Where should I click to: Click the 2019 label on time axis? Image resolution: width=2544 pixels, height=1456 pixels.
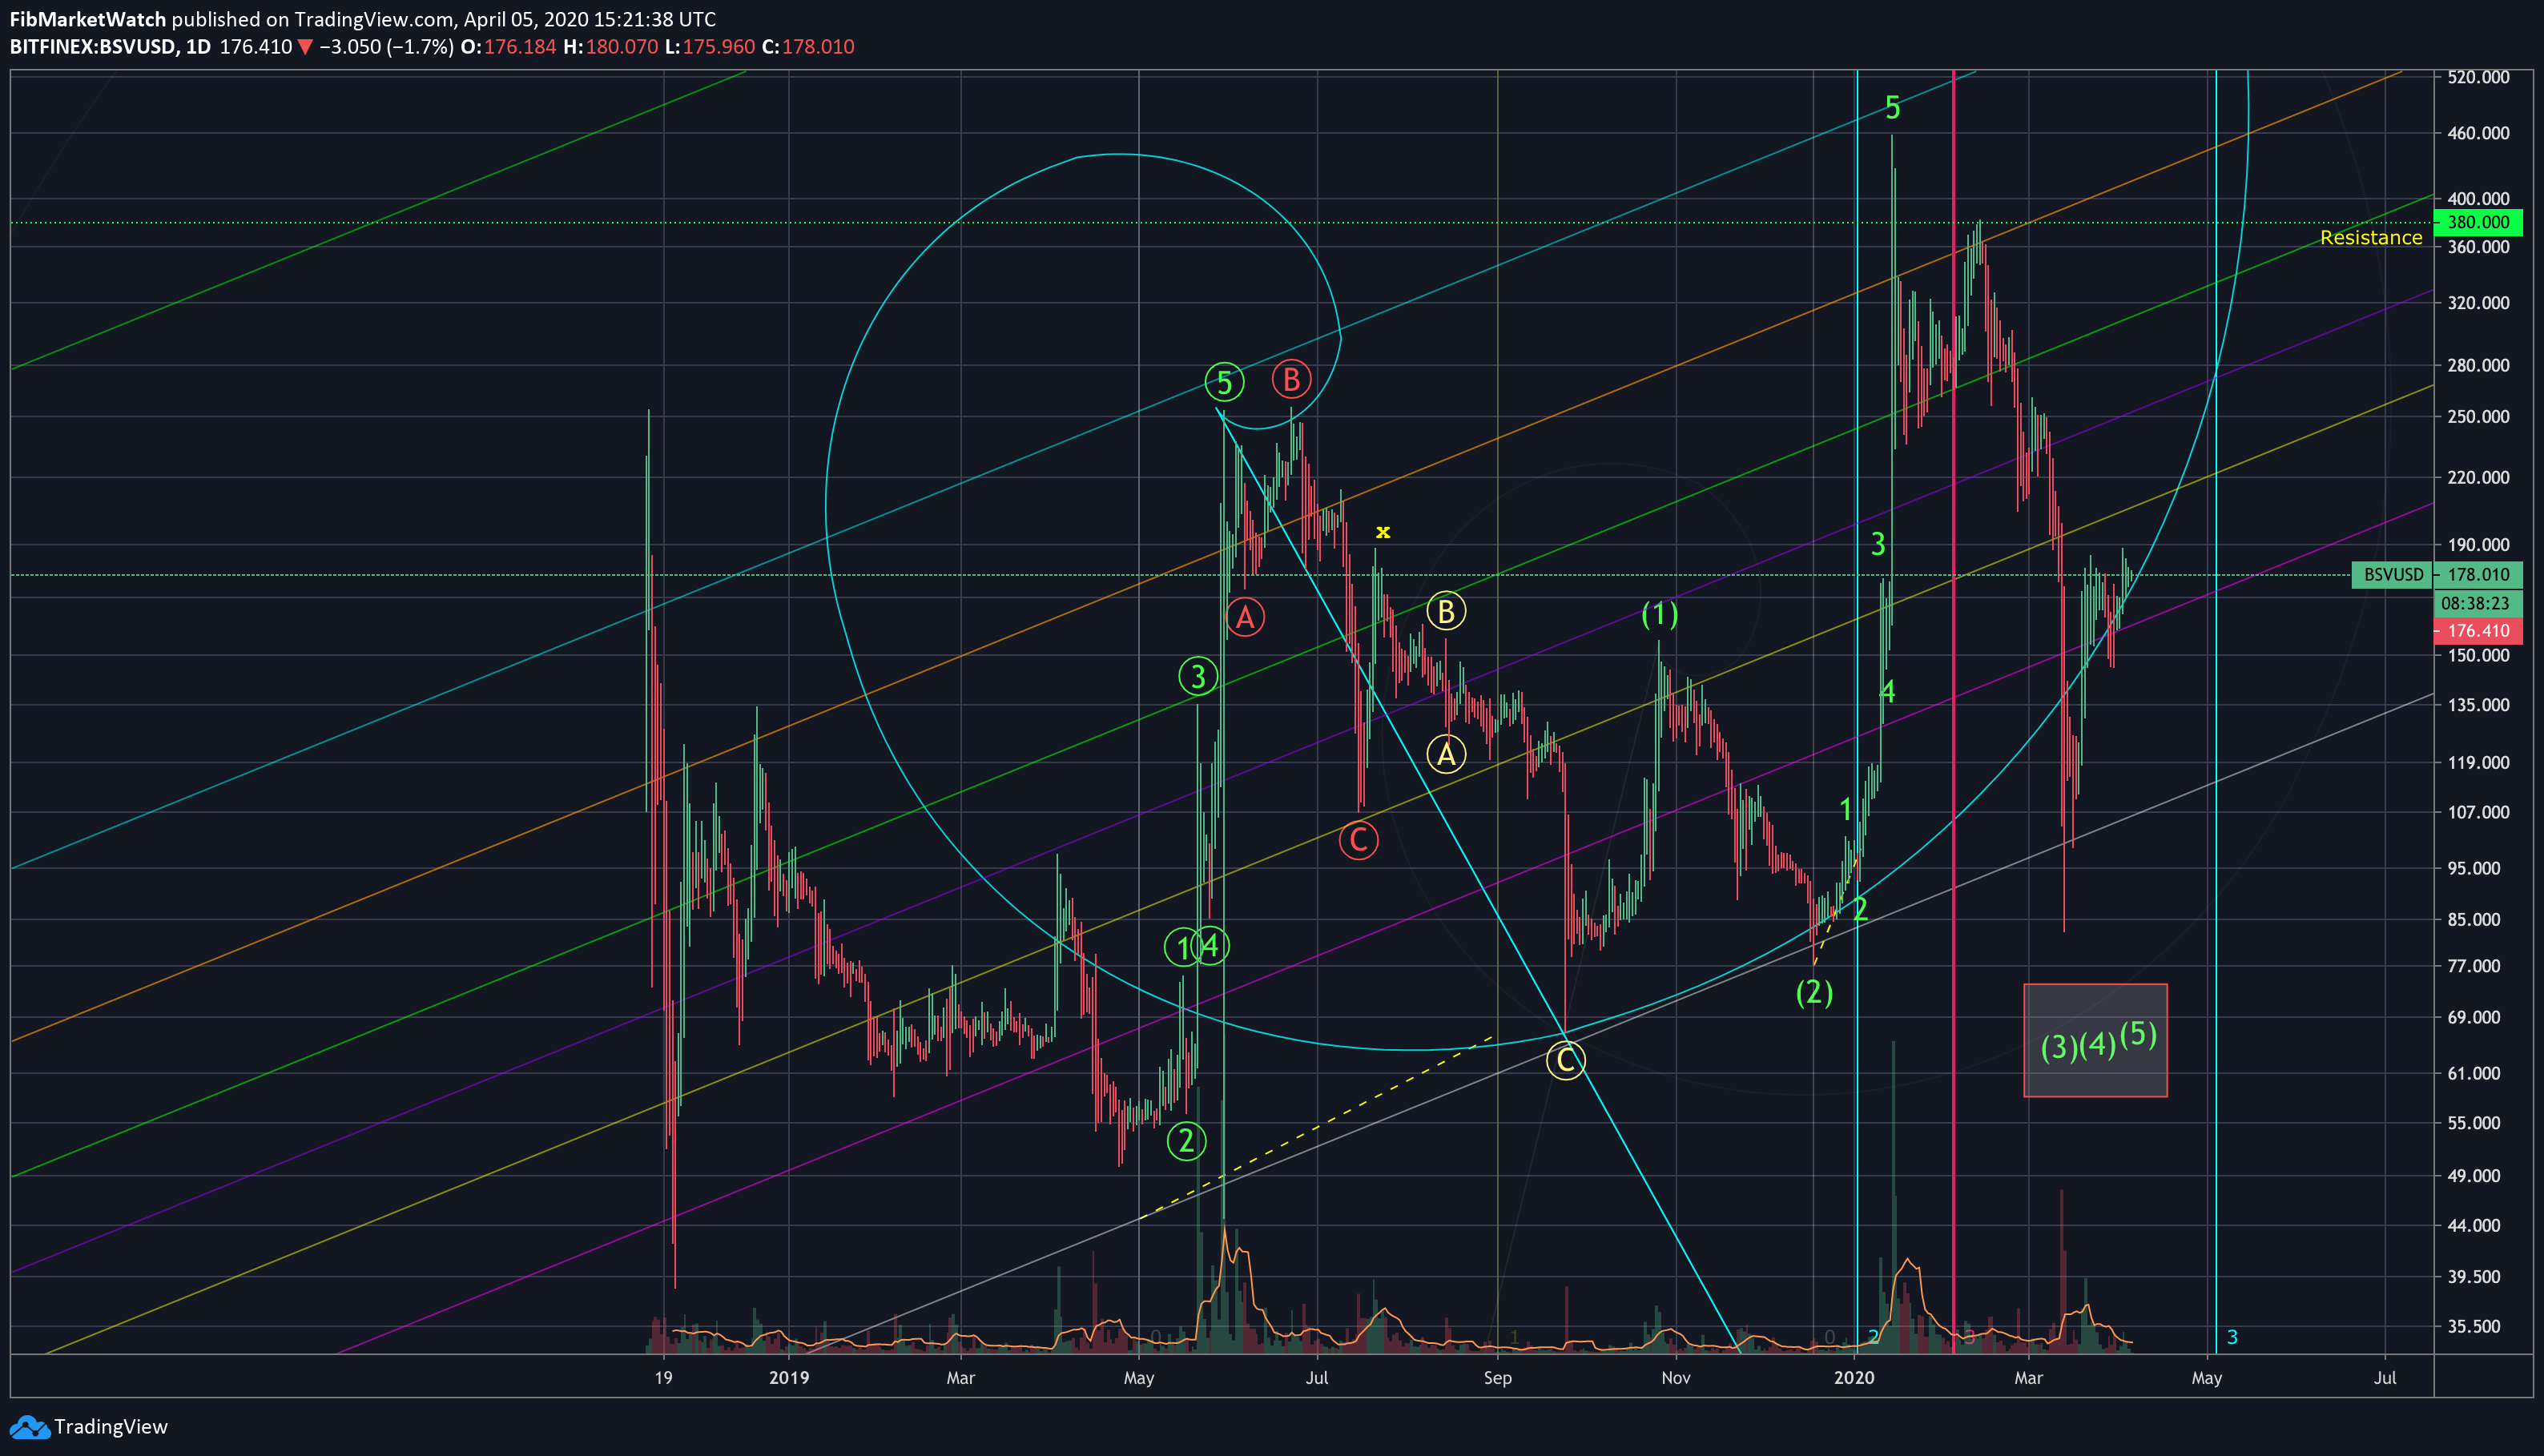789,1378
